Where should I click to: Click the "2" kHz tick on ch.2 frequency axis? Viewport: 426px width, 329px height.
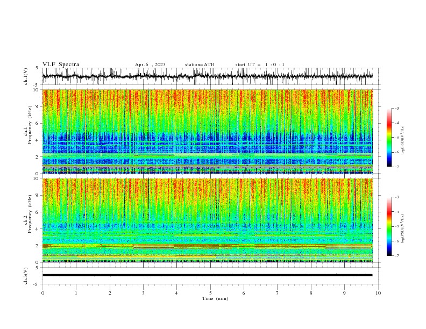pos(38,246)
